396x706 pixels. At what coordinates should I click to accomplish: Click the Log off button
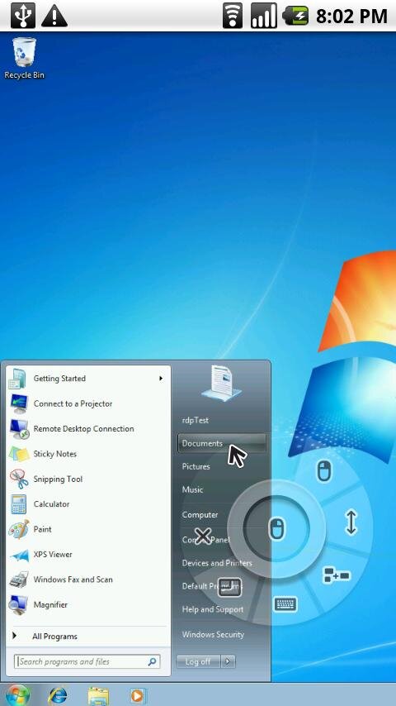tap(198, 661)
